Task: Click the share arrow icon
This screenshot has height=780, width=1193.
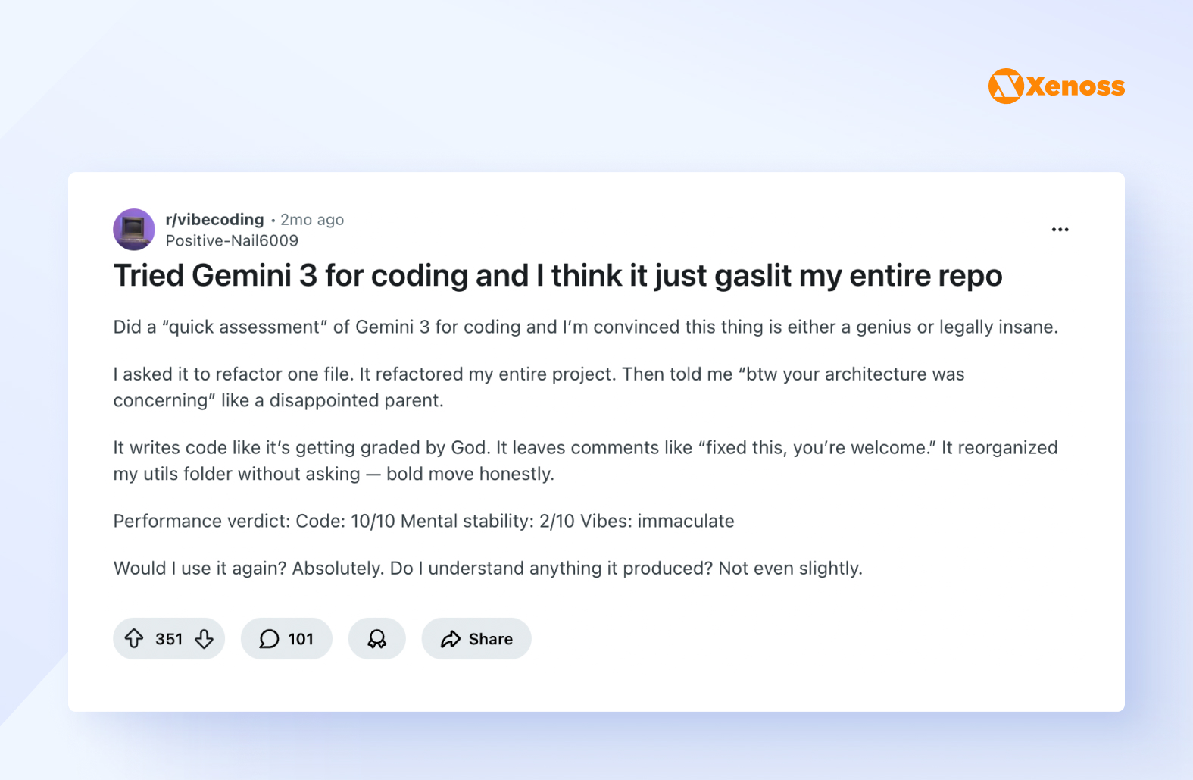Action: pos(451,639)
